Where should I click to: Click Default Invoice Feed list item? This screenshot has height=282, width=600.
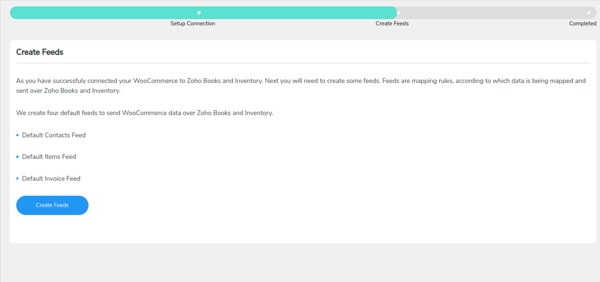point(51,178)
